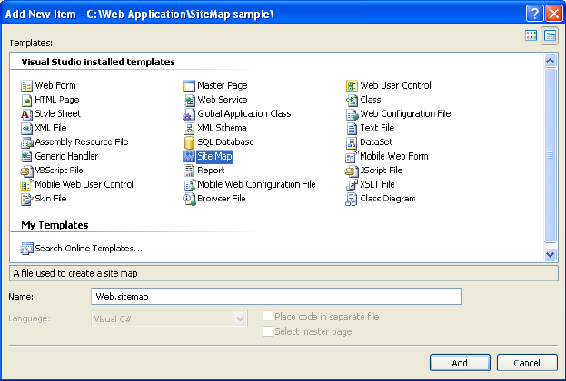Pick the SQL Database cylinder icon
Screen dimensions: 566x381
[x=189, y=142]
